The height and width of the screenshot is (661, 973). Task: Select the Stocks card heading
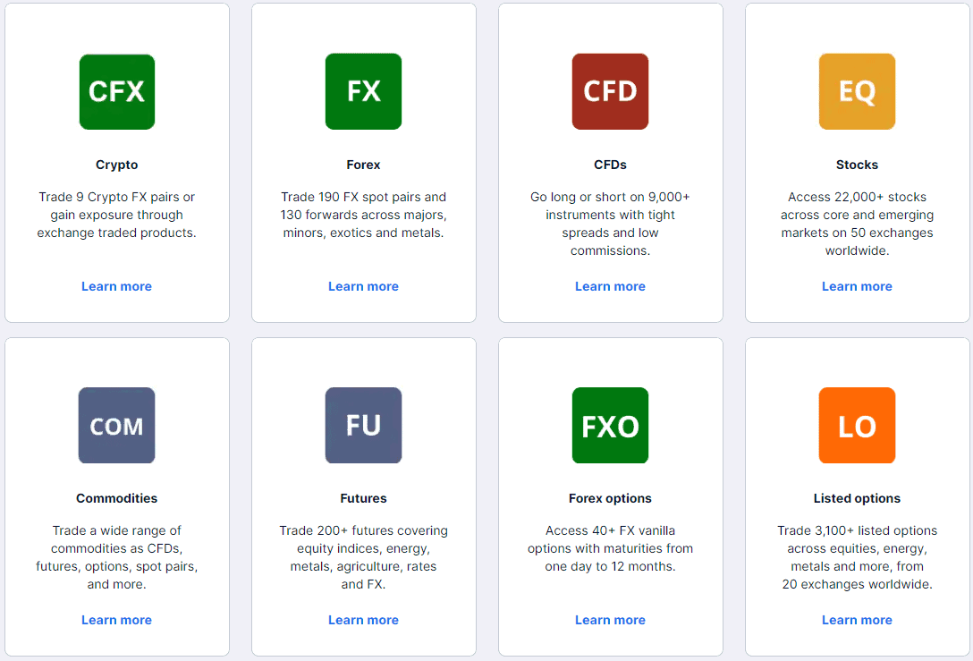point(857,165)
